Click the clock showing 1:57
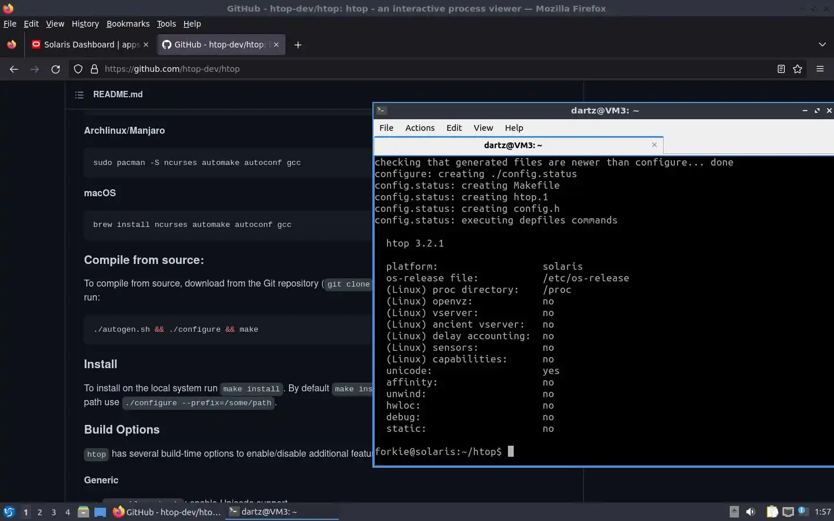The width and height of the screenshot is (834, 521). (x=822, y=512)
